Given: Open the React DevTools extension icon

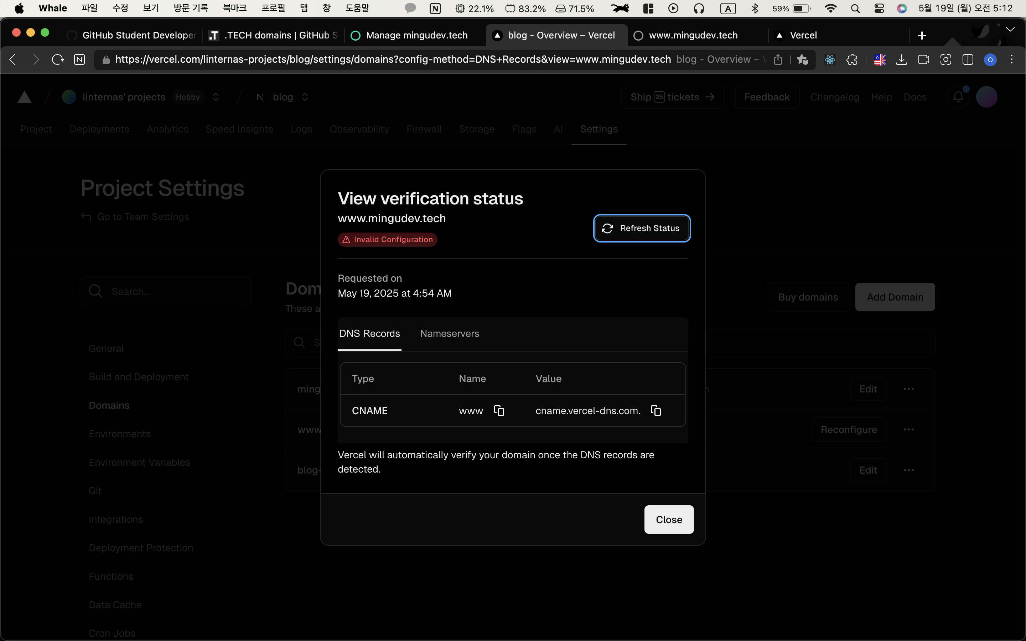Looking at the screenshot, I should (x=830, y=60).
